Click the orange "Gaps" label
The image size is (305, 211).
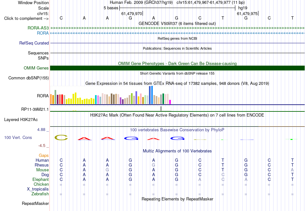tap(44, 156)
